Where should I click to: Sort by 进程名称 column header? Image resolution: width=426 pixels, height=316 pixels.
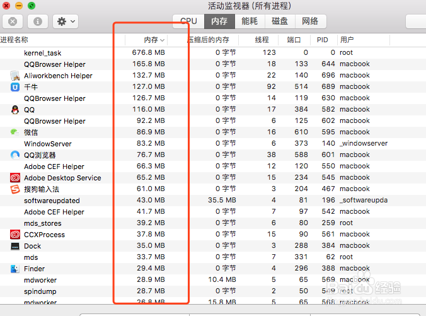[x=14, y=40]
